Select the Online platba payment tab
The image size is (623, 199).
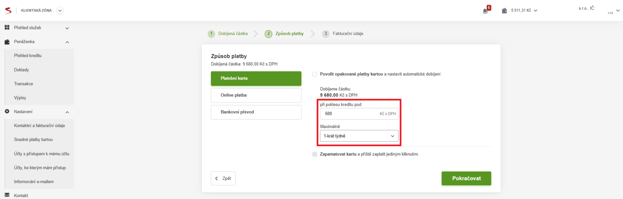[256, 95]
